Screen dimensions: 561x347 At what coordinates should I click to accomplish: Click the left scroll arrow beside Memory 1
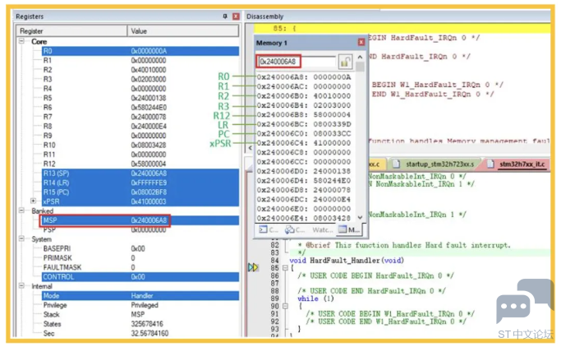(250, 147)
